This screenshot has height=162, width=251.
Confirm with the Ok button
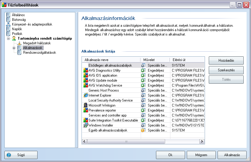[x=170, y=155]
